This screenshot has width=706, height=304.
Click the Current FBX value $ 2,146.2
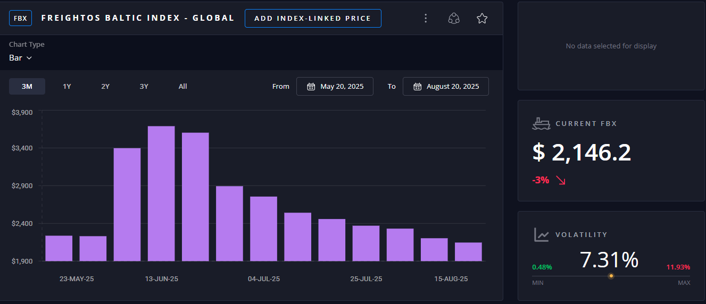click(582, 153)
